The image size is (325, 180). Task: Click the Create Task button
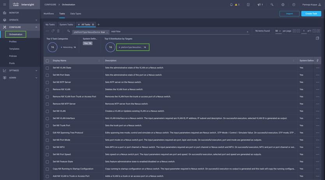[x=311, y=14]
